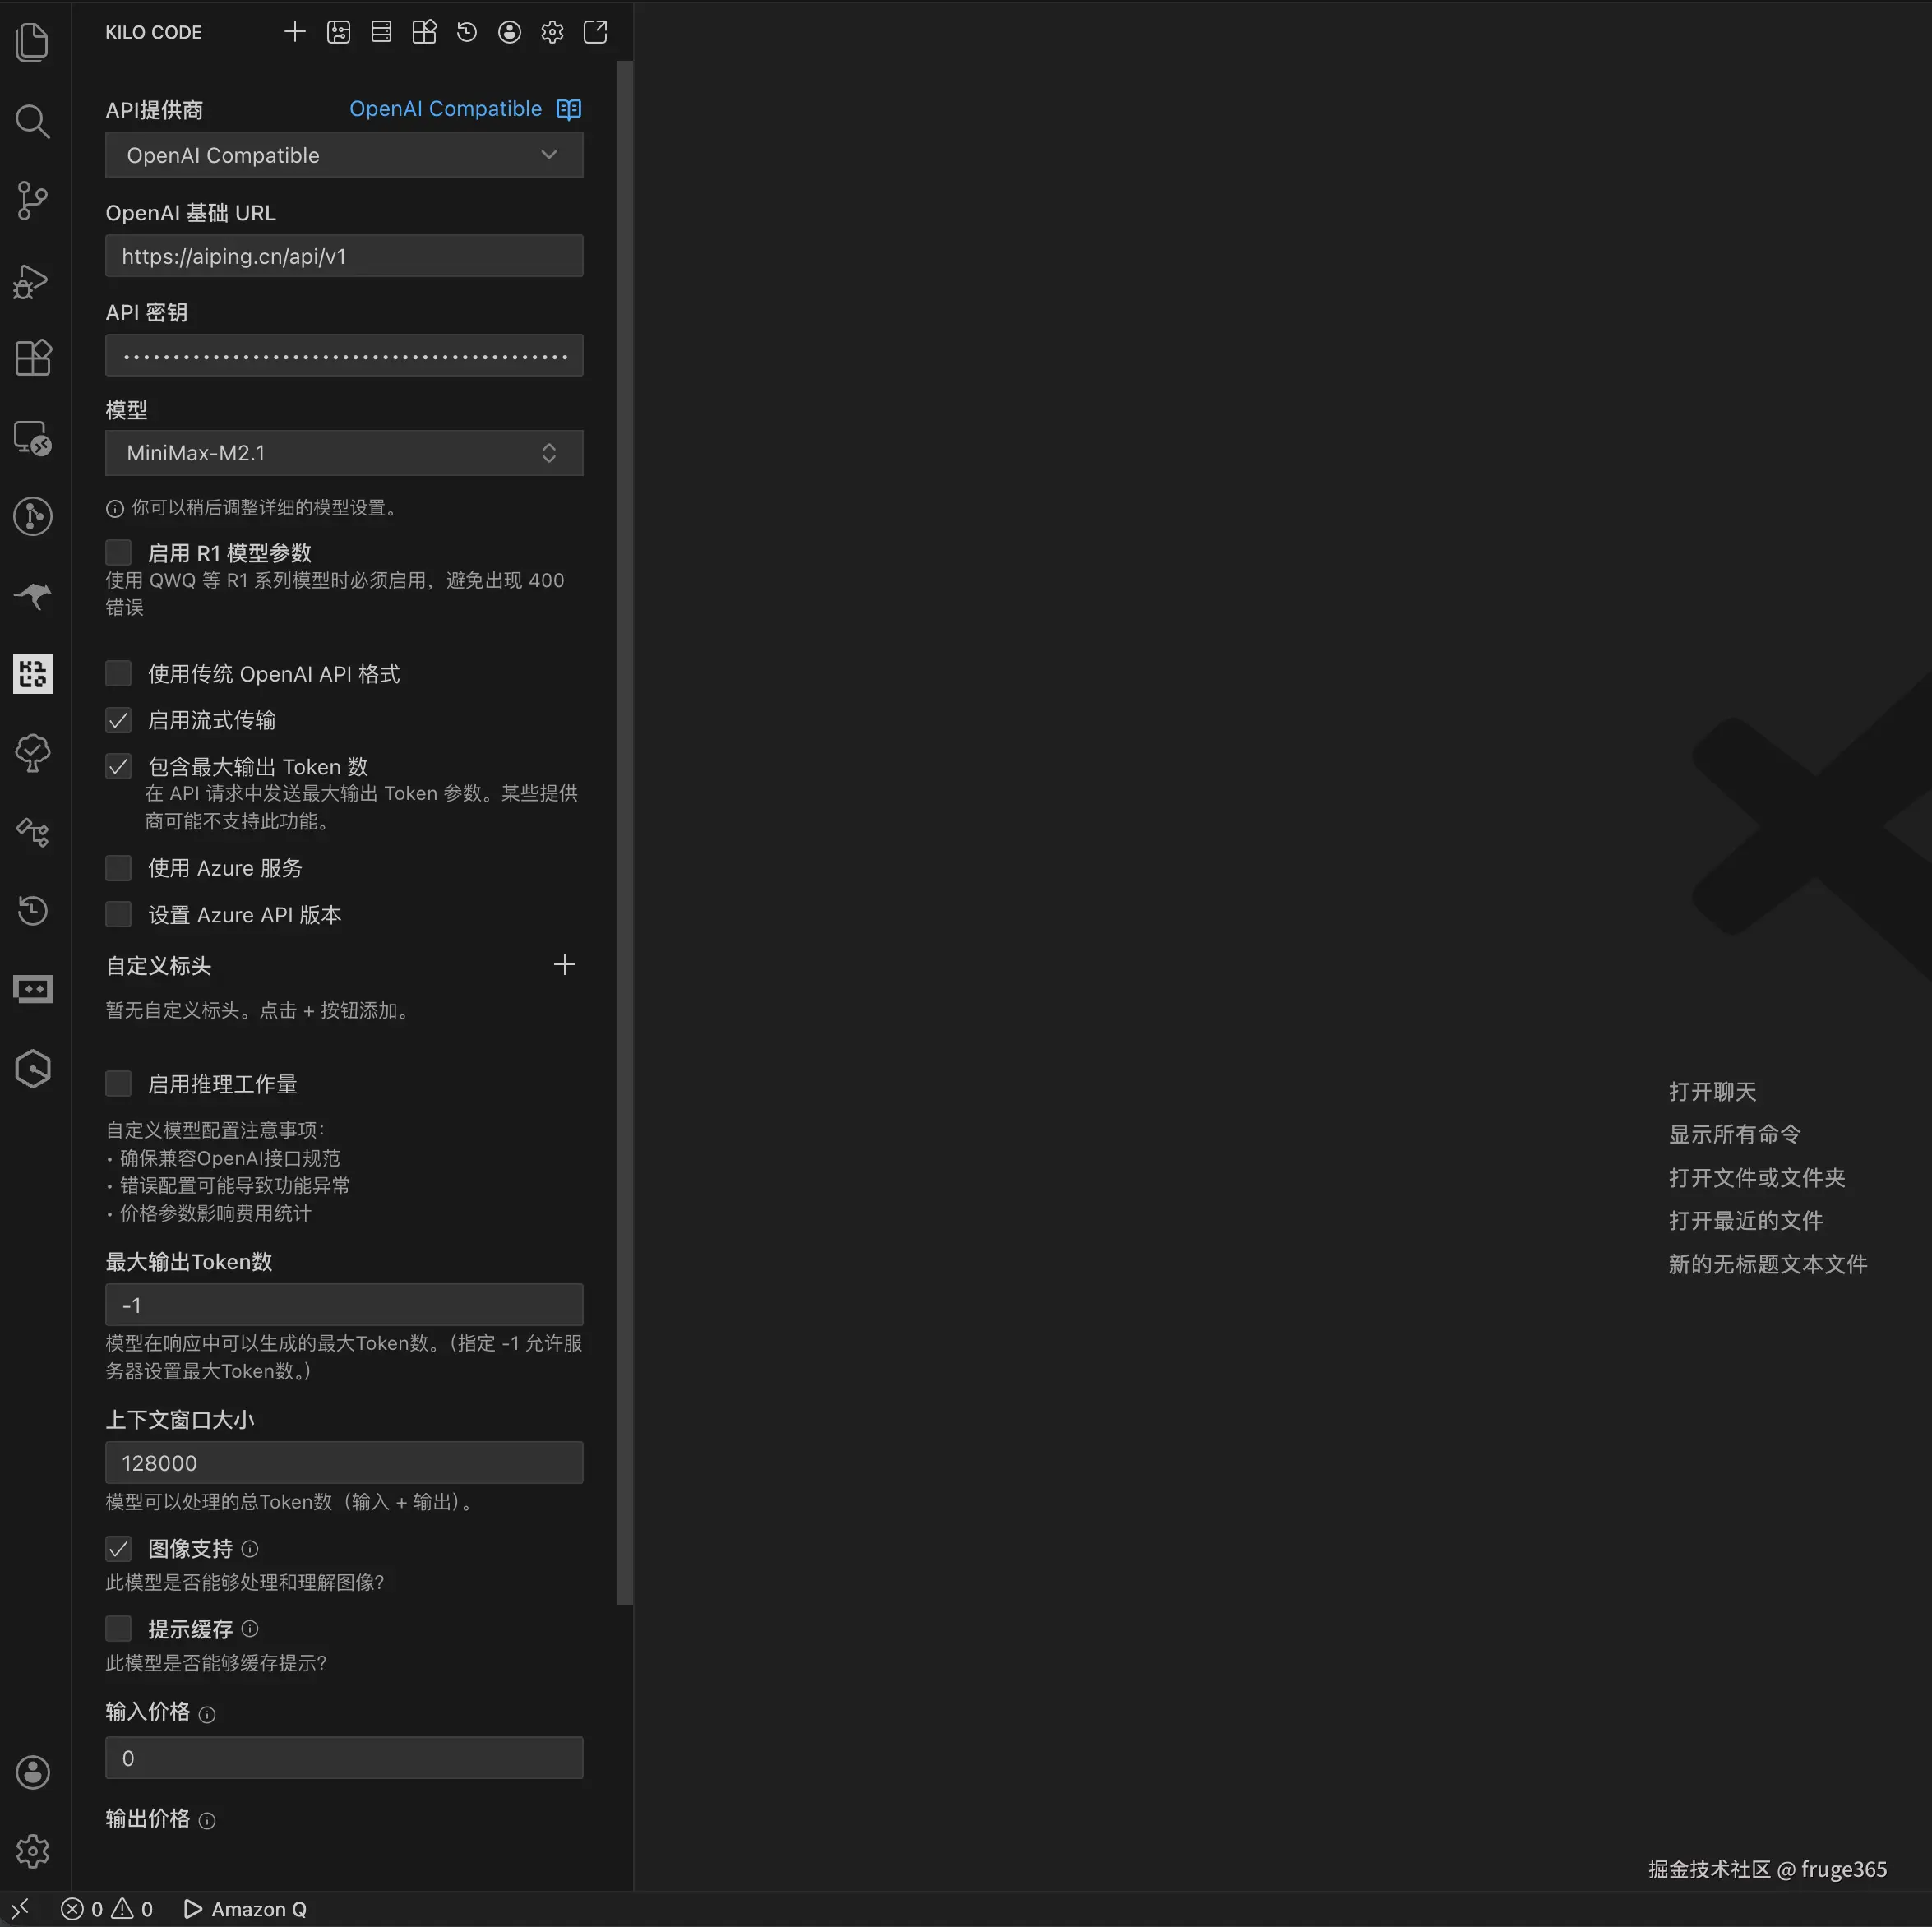The image size is (1932, 1927).
Task: Click the OpenAI Compatible documentation book icon
Action: point(568,109)
